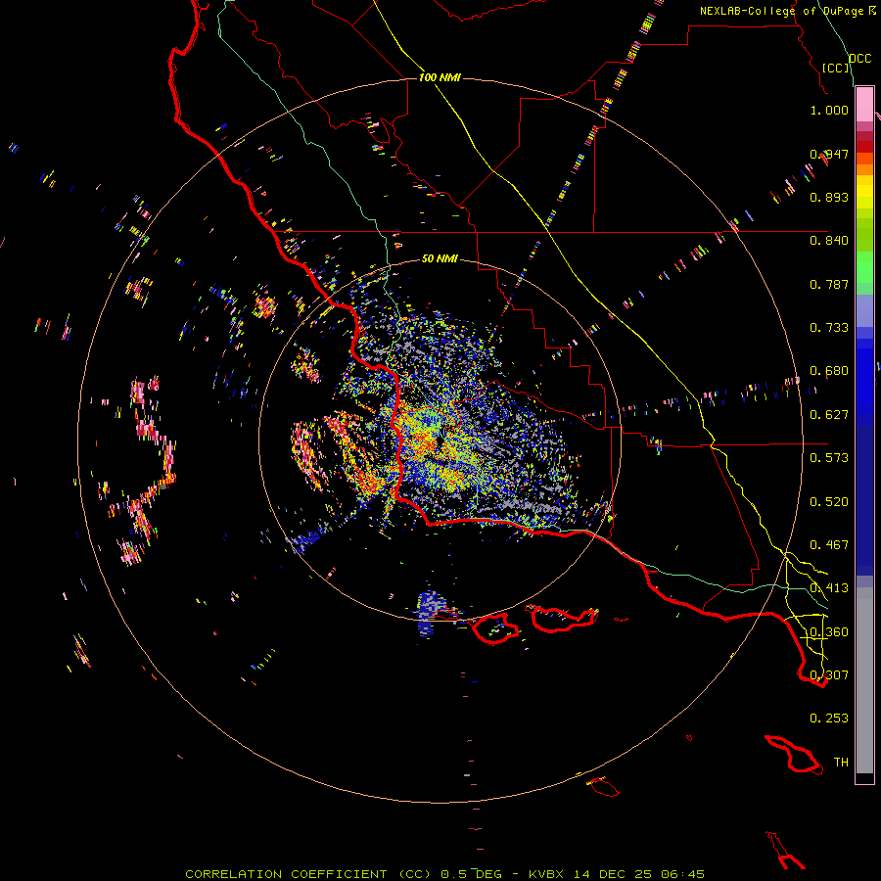Click the 0.520 scale value
Image resolution: width=881 pixels, height=881 pixels.
point(829,502)
